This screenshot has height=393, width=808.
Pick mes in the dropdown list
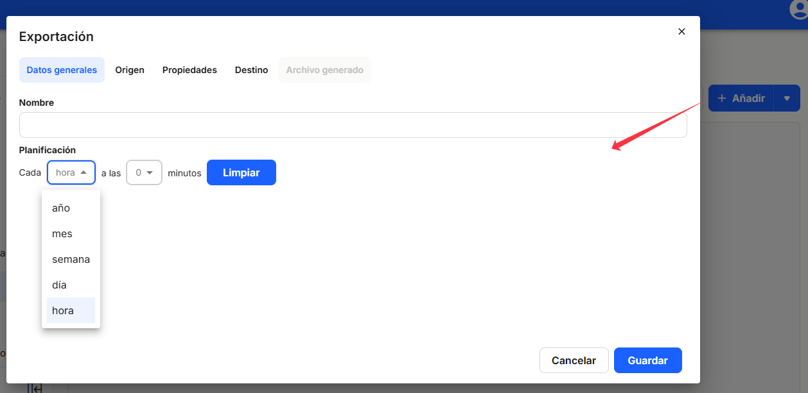[x=62, y=234]
